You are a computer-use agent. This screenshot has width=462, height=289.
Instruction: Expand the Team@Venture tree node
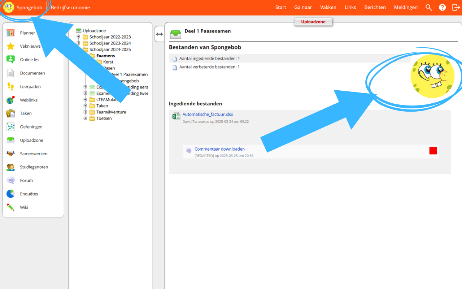(x=85, y=112)
